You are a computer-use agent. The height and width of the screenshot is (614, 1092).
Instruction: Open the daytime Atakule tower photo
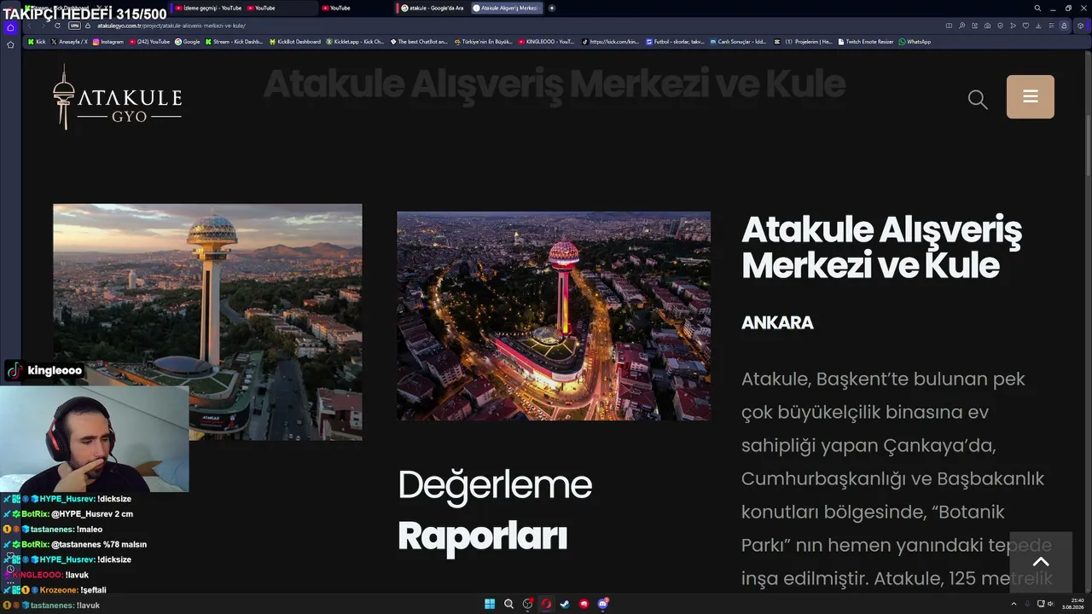pyautogui.click(x=207, y=321)
